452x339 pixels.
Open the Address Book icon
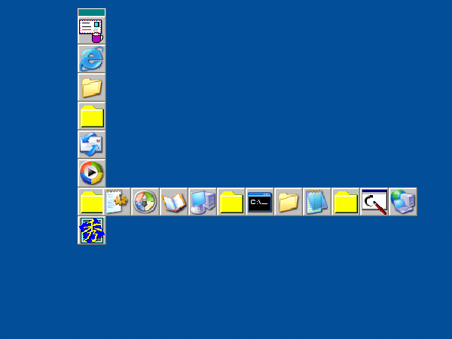(x=173, y=202)
